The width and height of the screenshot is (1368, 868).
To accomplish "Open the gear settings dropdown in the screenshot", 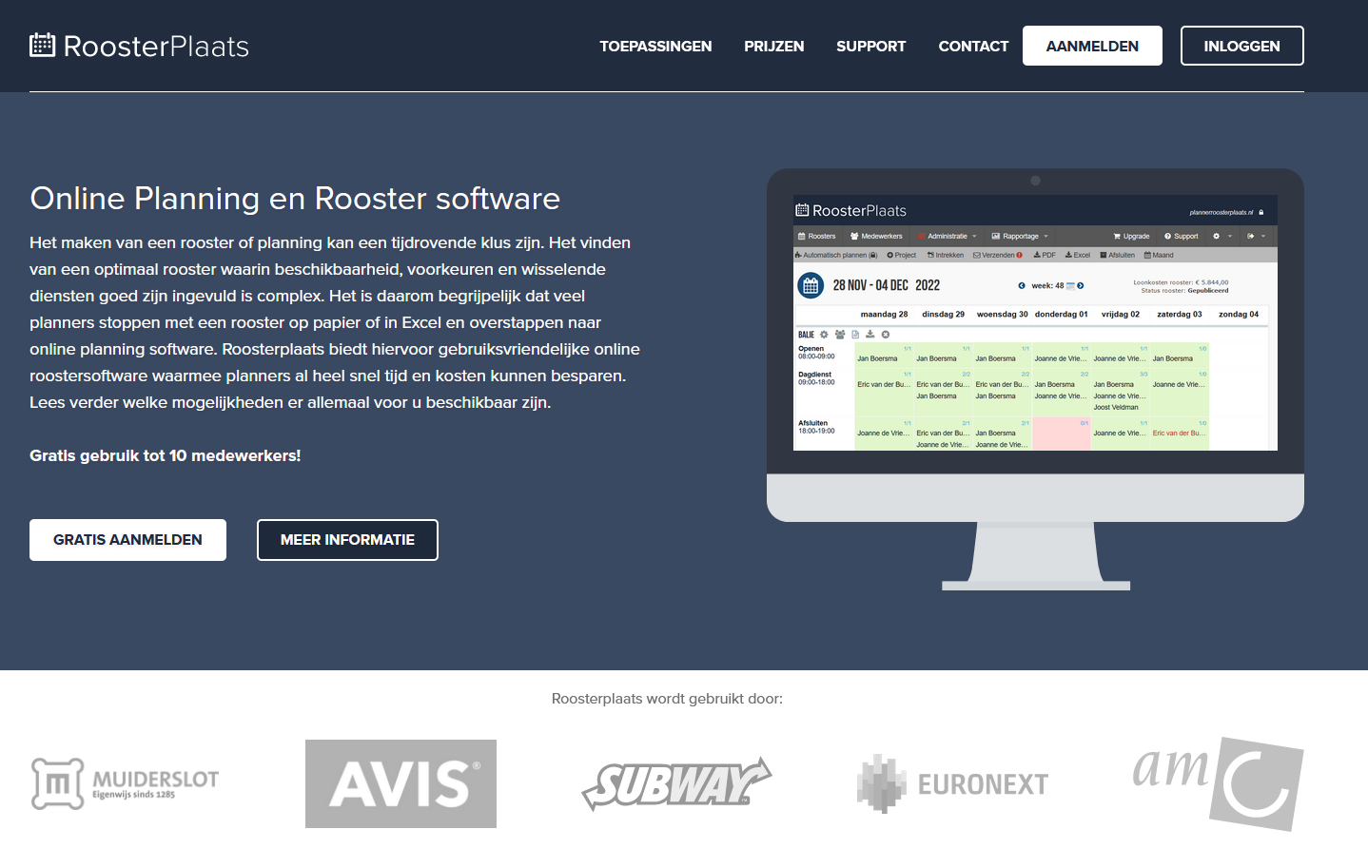I will [1222, 236].
